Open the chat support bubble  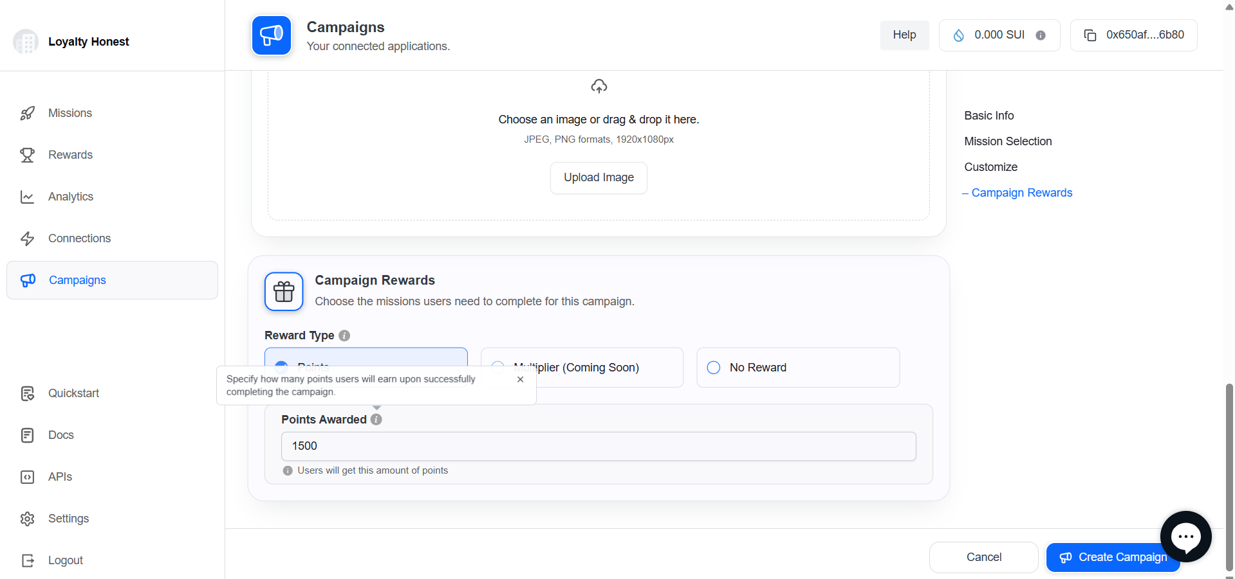tap(1185, 537)
